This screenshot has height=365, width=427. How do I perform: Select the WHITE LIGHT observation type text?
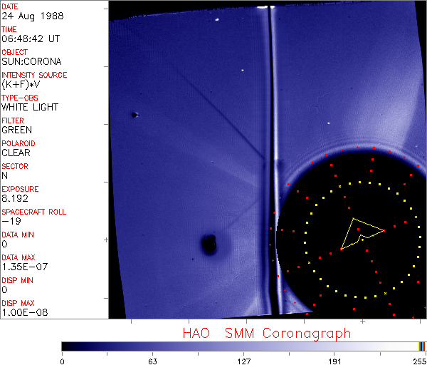coord(30,107)
